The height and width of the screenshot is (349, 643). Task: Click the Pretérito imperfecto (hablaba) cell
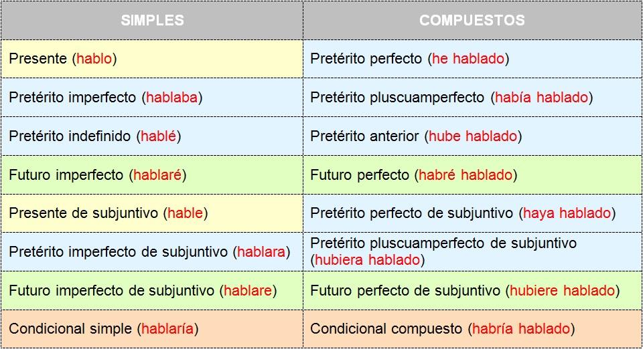click(x=152, y=98)
